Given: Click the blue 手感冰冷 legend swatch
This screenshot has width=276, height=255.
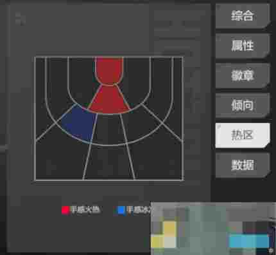Looking at the screenshot, I should click(121, 210).
